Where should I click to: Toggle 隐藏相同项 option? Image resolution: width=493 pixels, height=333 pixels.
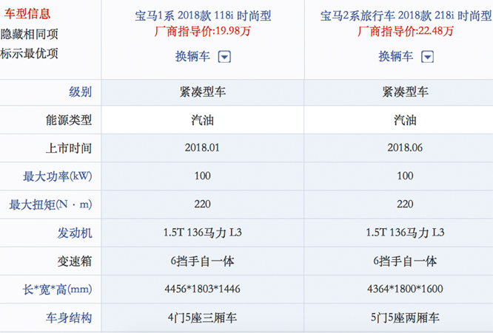[30, 34]
